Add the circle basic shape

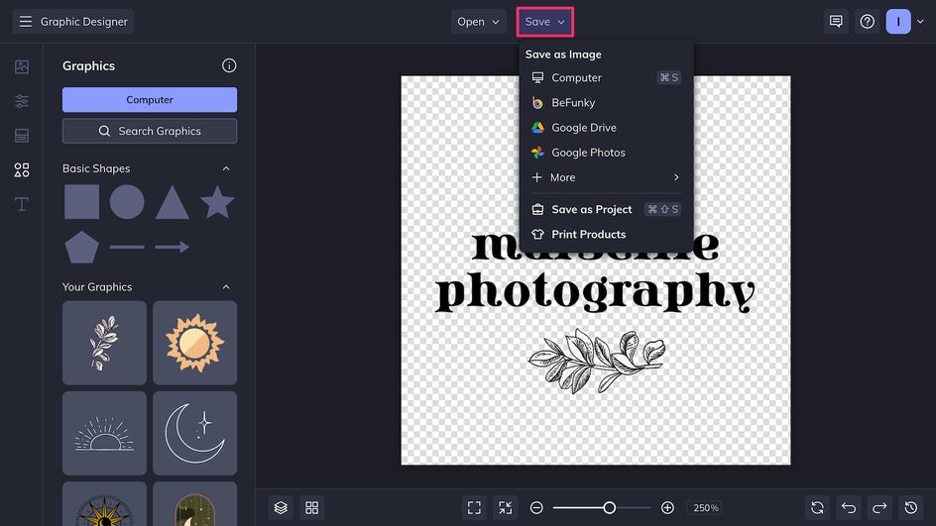click(x=127, y=201)
